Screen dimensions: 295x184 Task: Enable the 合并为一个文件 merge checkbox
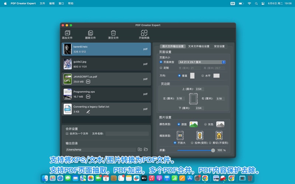67,134
